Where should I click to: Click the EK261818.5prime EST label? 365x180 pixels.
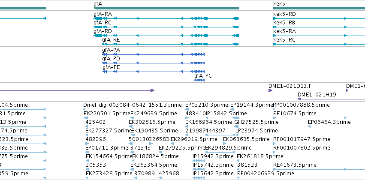tap(260, 156)
